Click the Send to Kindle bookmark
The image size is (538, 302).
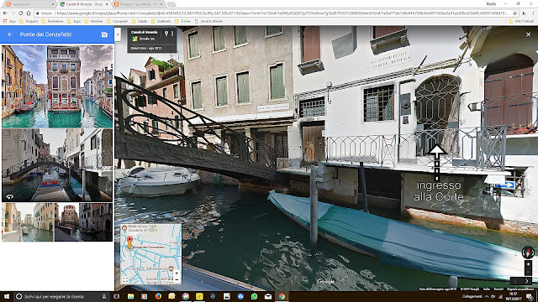coord(208,21)
